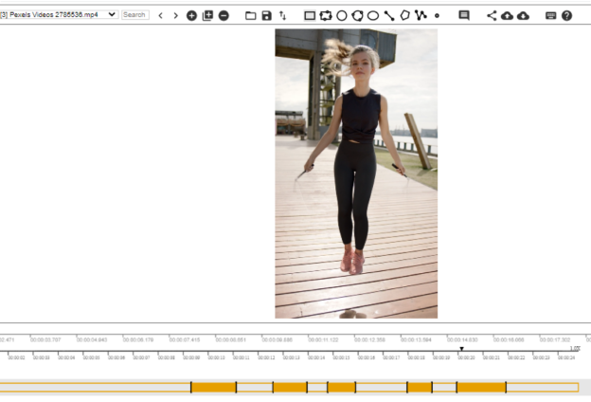Click the 00:00:14.830 time label
Image resolution: width=591 pixels, height=402 pixels.
click(462, 339)
